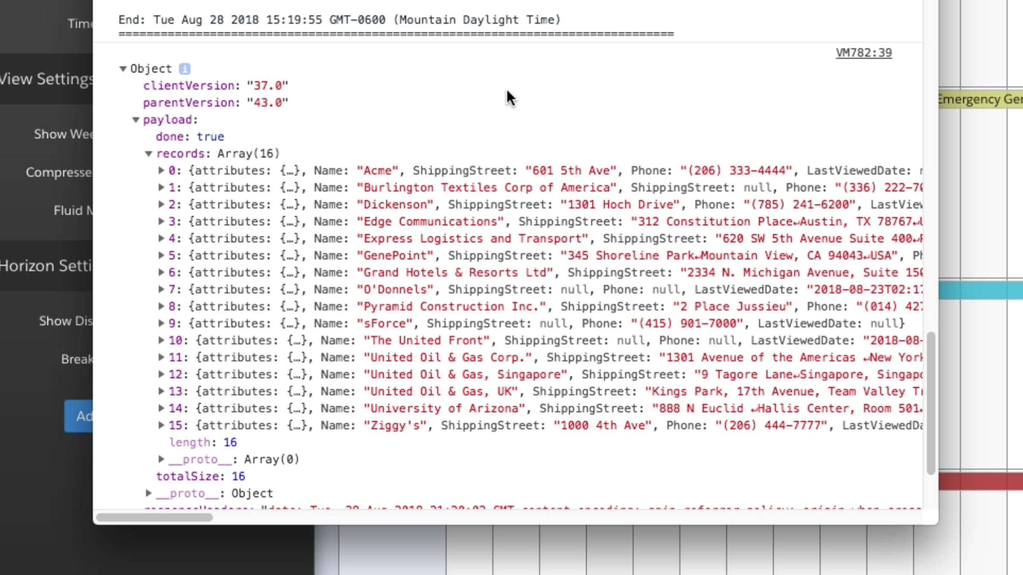Open the VM782:39 source link

(x=864, y=53)
